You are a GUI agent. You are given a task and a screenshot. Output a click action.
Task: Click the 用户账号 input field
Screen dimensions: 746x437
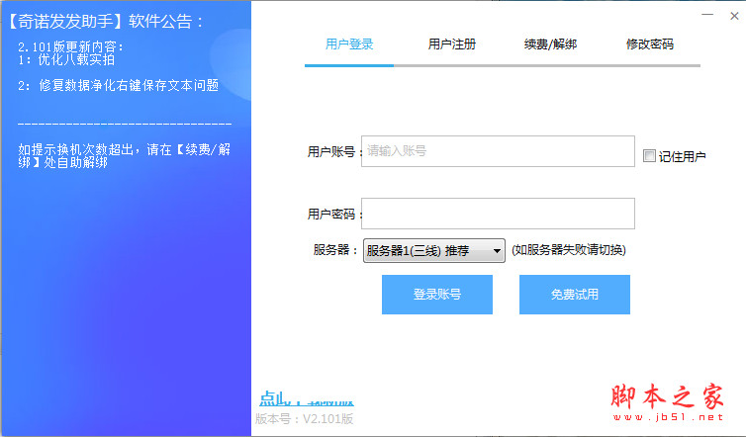coord(498,151)
